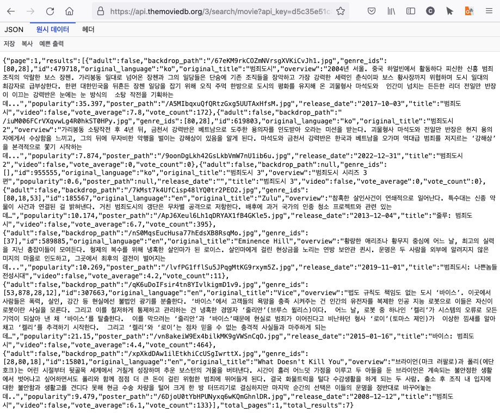Open the orange translate extension icon

(x=469, y=11)
